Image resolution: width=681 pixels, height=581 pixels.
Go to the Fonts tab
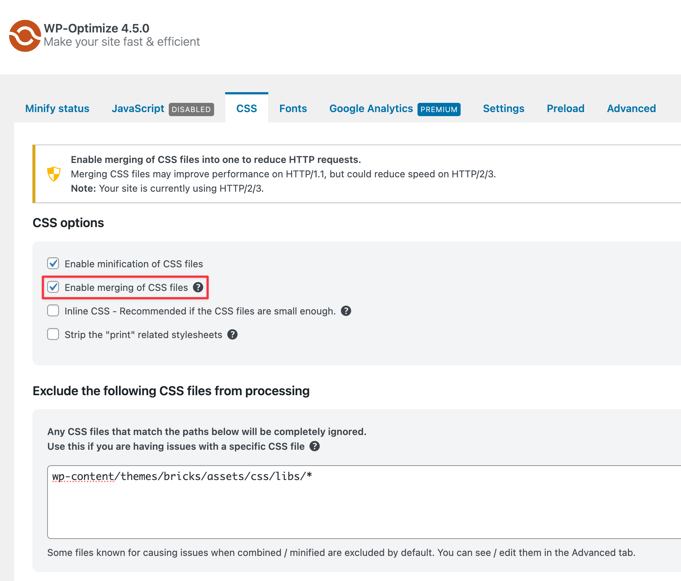pos(293,108)
